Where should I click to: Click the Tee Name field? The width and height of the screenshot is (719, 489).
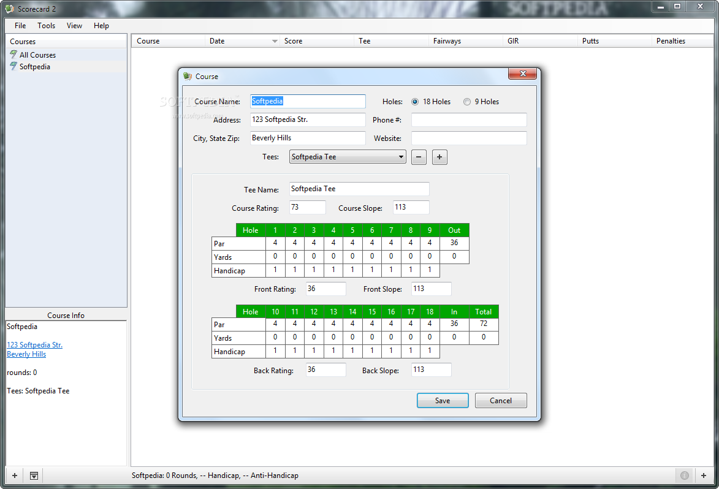pyautogui.click(x=359, y=189)
